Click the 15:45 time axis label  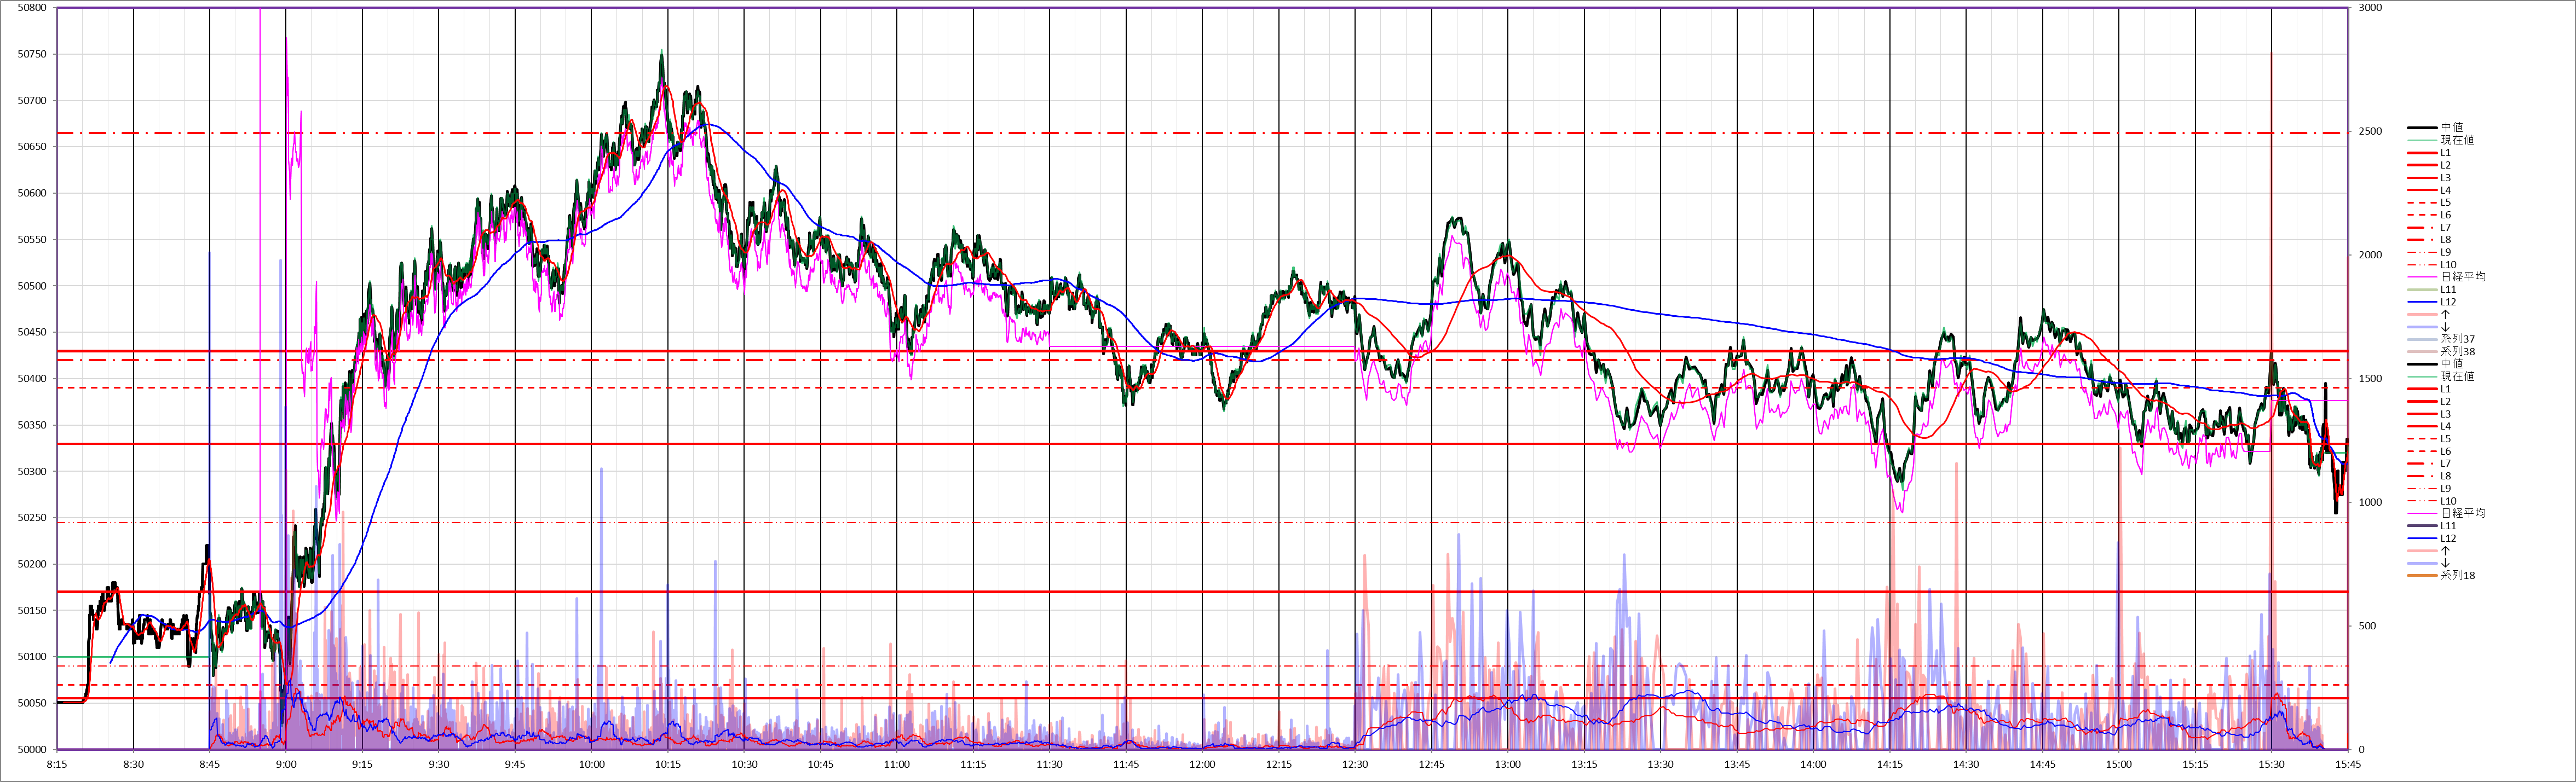coord(2348,765)
